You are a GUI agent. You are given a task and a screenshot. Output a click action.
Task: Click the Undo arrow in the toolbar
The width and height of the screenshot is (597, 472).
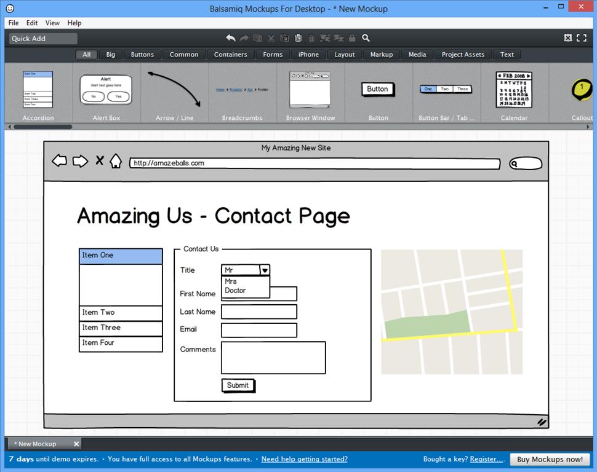[232, 37]
